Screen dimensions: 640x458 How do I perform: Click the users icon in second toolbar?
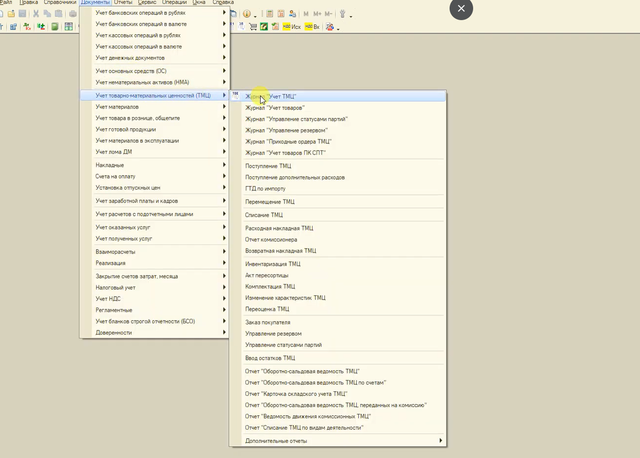(330, 26)
